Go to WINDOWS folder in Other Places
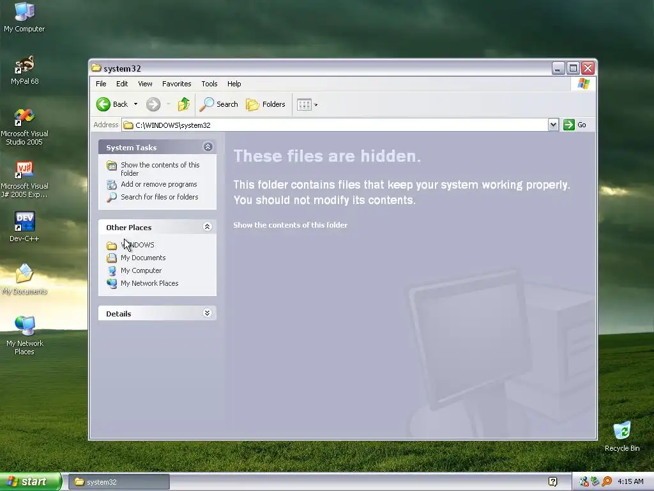654x491 pixels. pos(130,245)
